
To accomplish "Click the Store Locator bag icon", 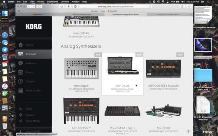I will pos(21,90).
